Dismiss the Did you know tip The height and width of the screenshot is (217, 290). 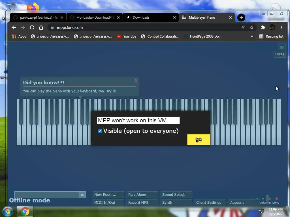136,81
